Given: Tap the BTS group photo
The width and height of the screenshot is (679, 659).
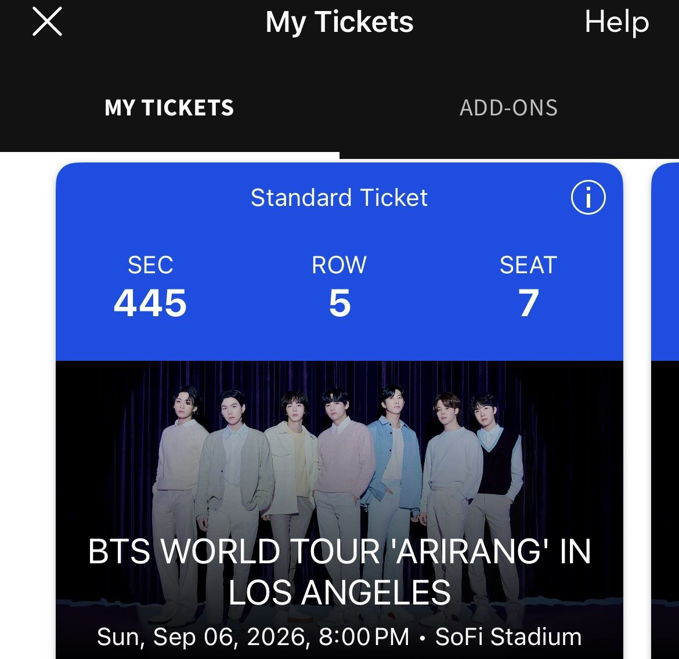Looking at the screenshot, I should tap(339, 458).
